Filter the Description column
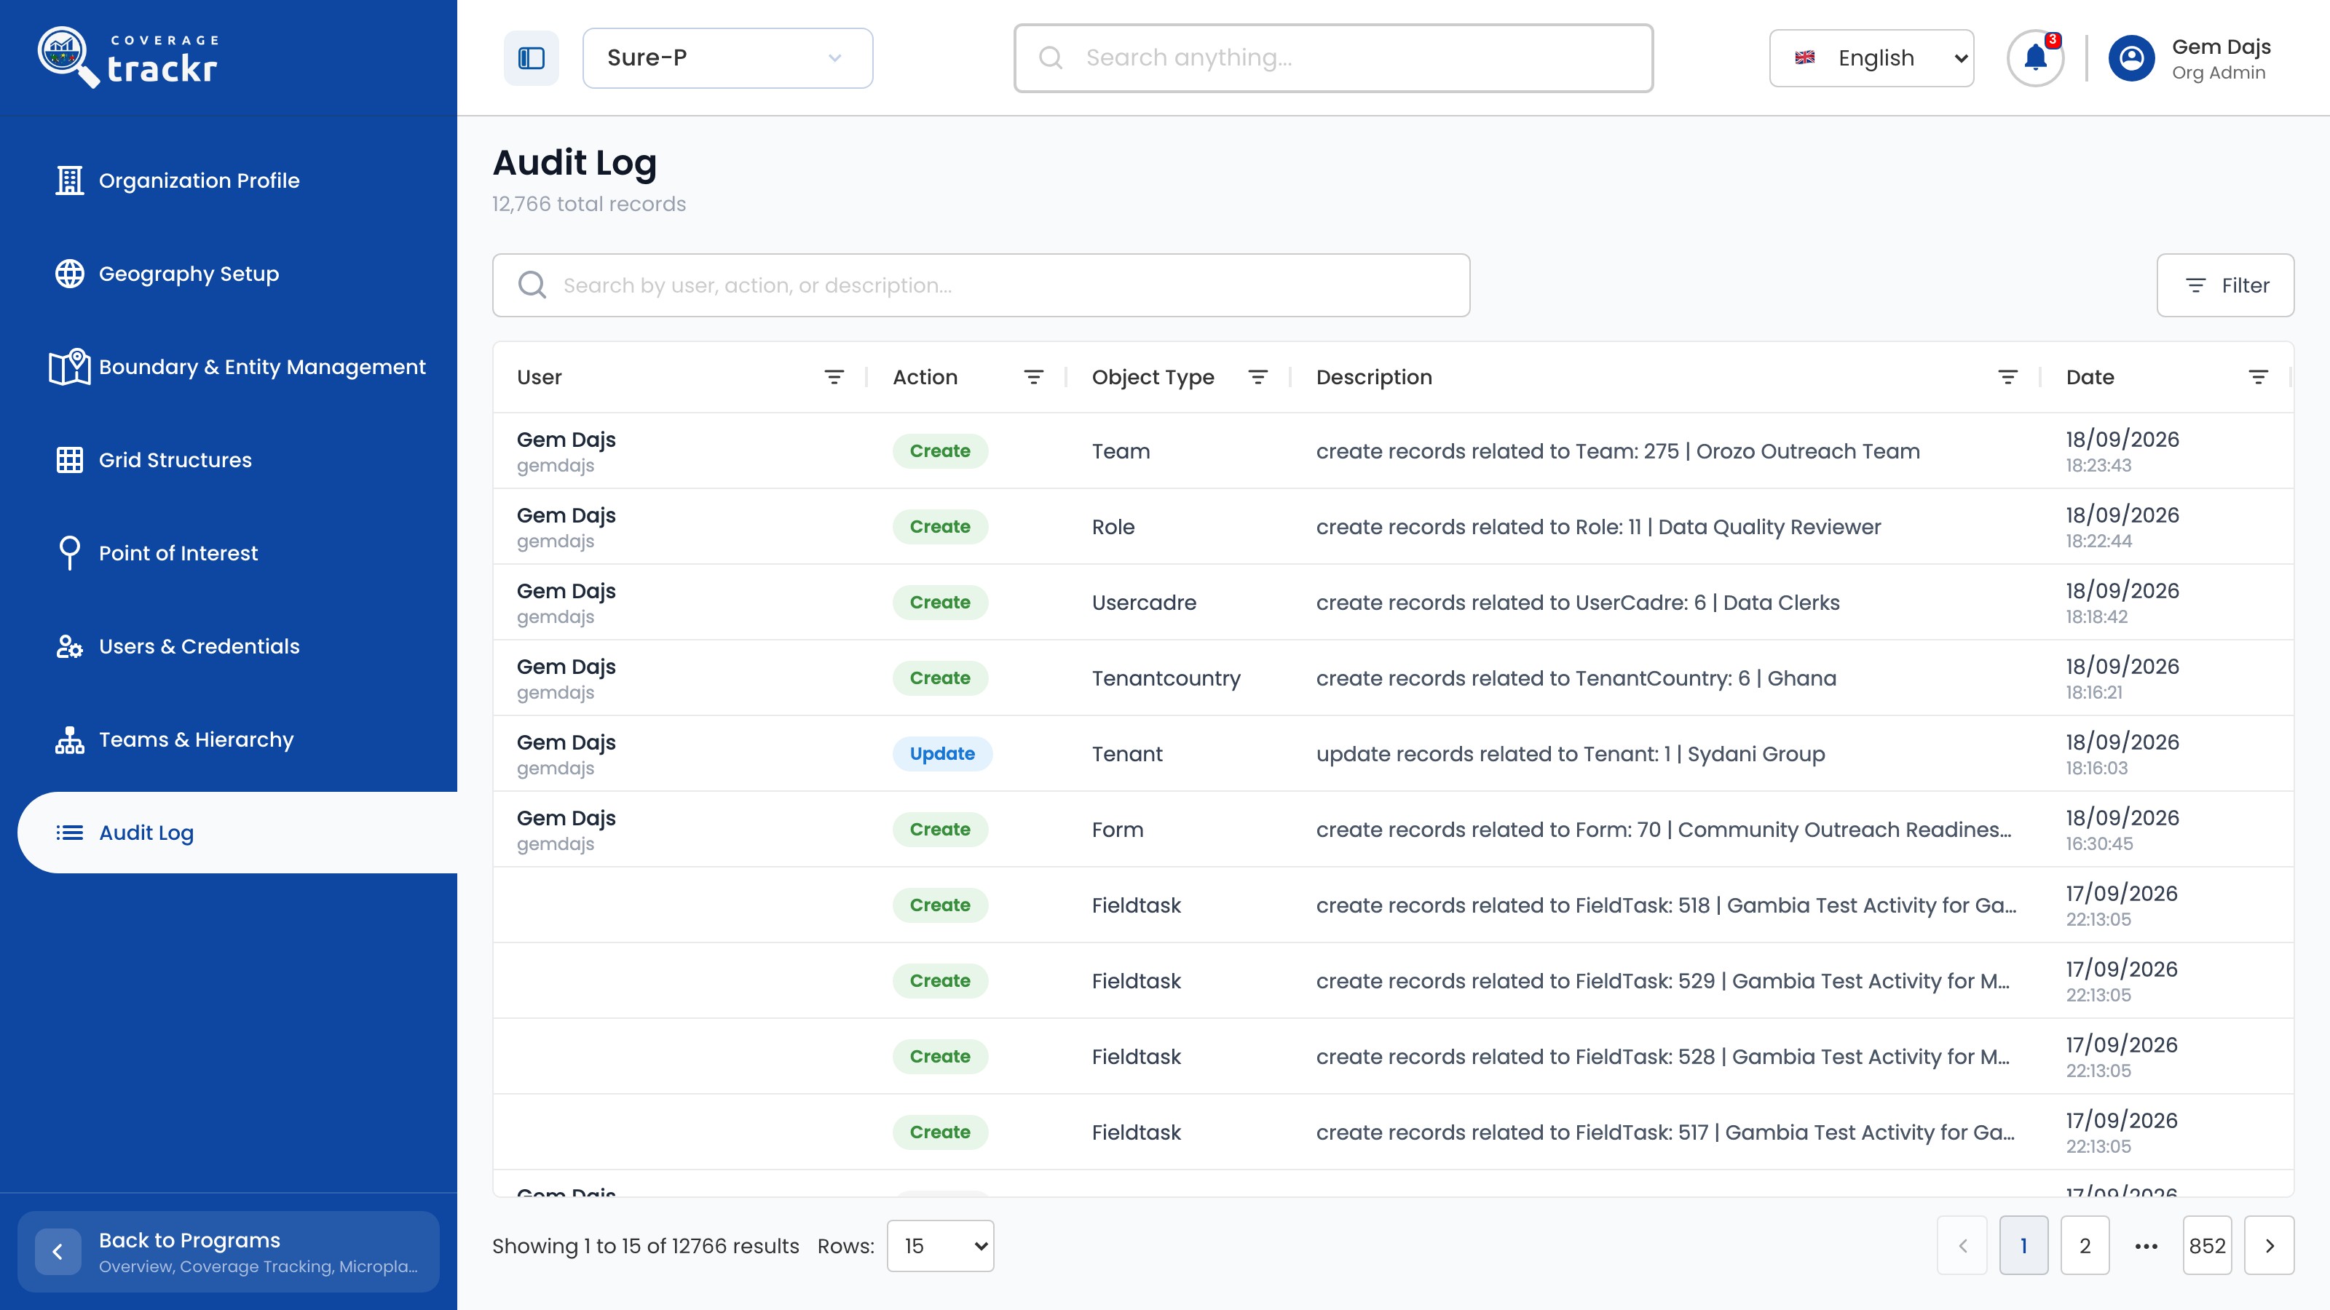 [2007, 377]
